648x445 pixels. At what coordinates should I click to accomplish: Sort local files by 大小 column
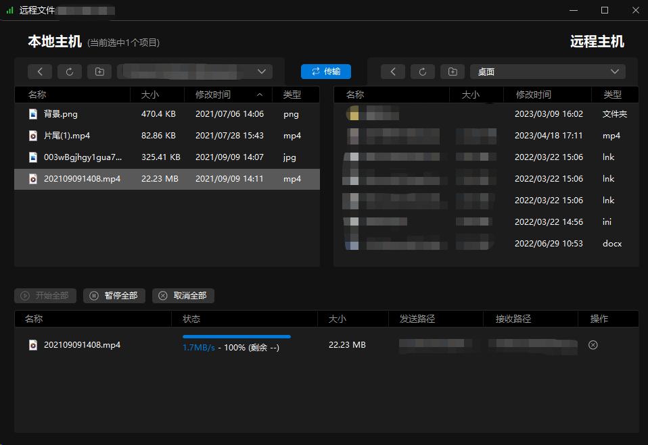pos(150,95)
